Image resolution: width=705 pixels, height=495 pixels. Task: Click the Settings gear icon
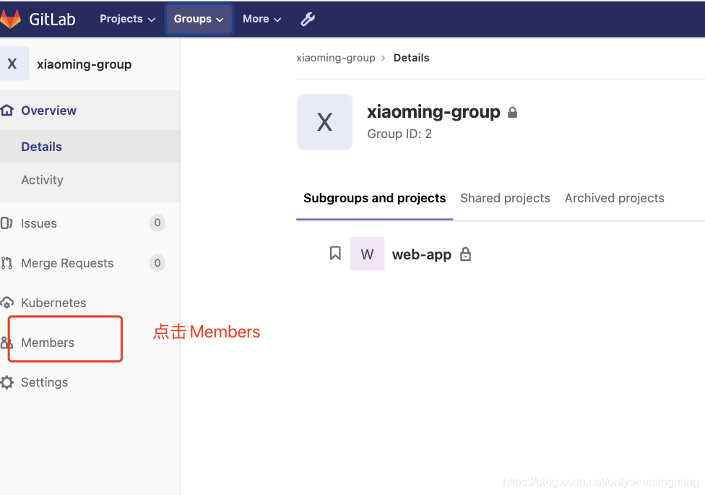7,382
